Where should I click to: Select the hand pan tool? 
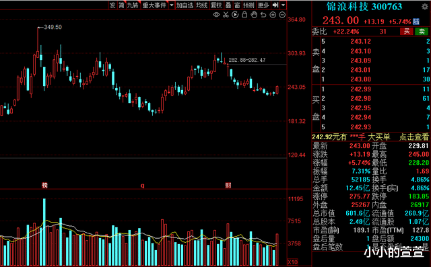click(x=254, y=15)
